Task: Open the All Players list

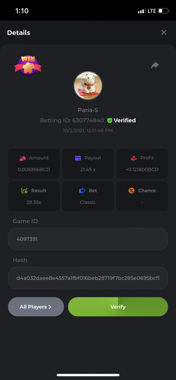Action: point(36,307)
